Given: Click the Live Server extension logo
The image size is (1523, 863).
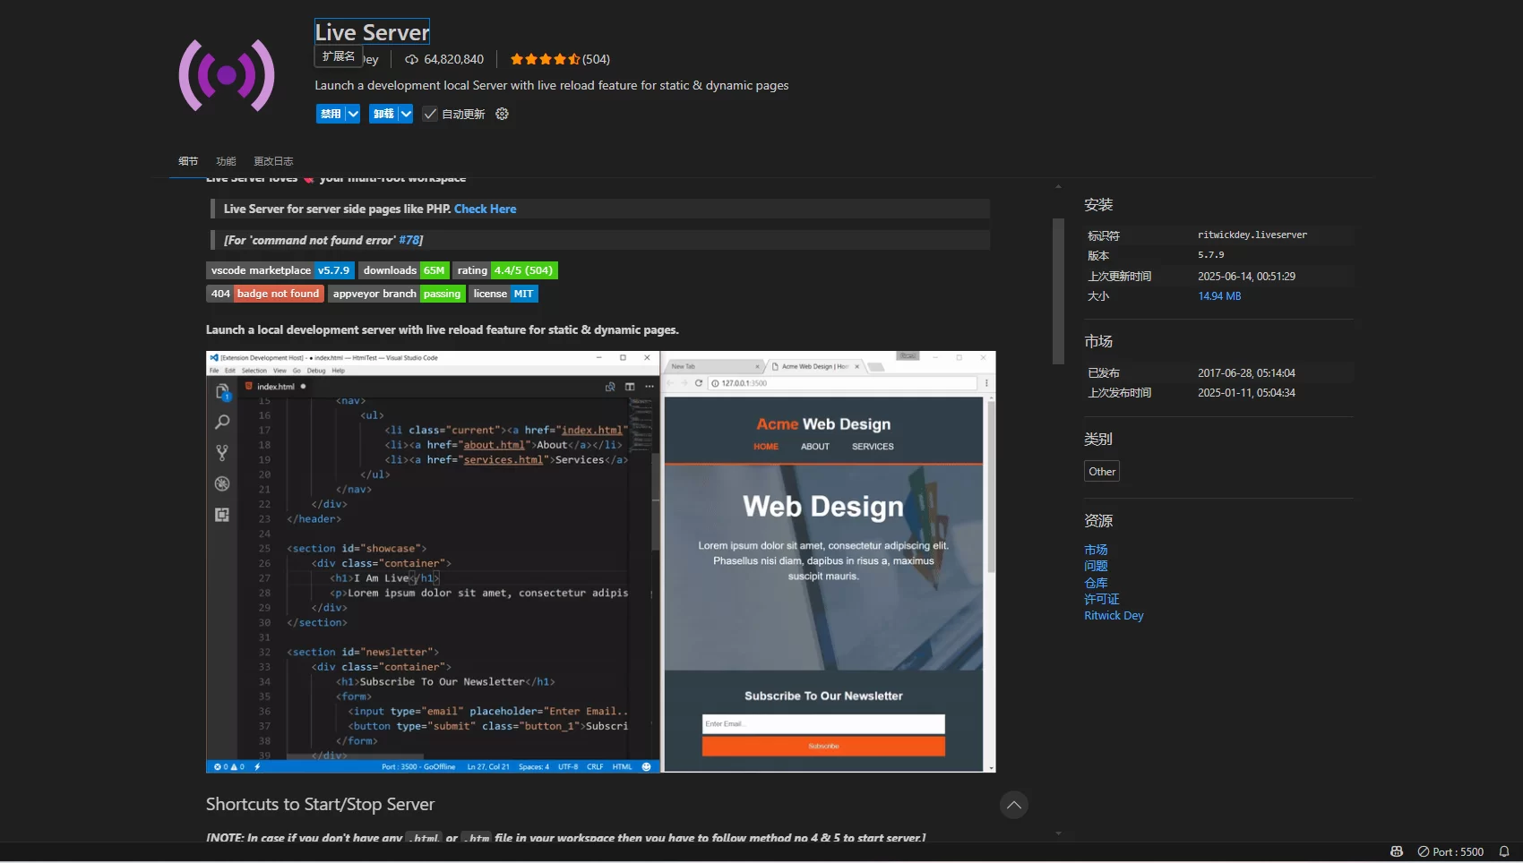Looking at the screenshot, I should [227, 75].
